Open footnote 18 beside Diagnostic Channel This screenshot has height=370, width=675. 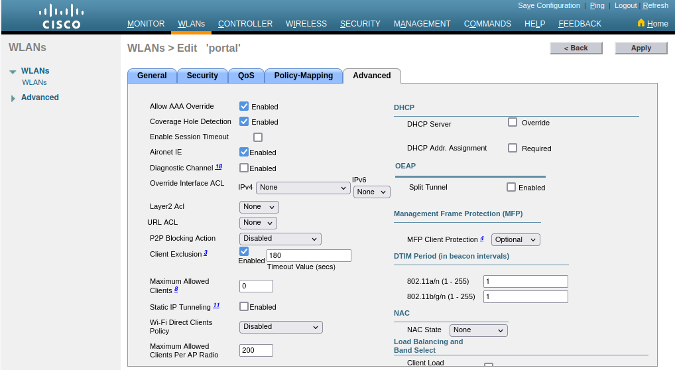pyautogui.click(x=219, y=167)
